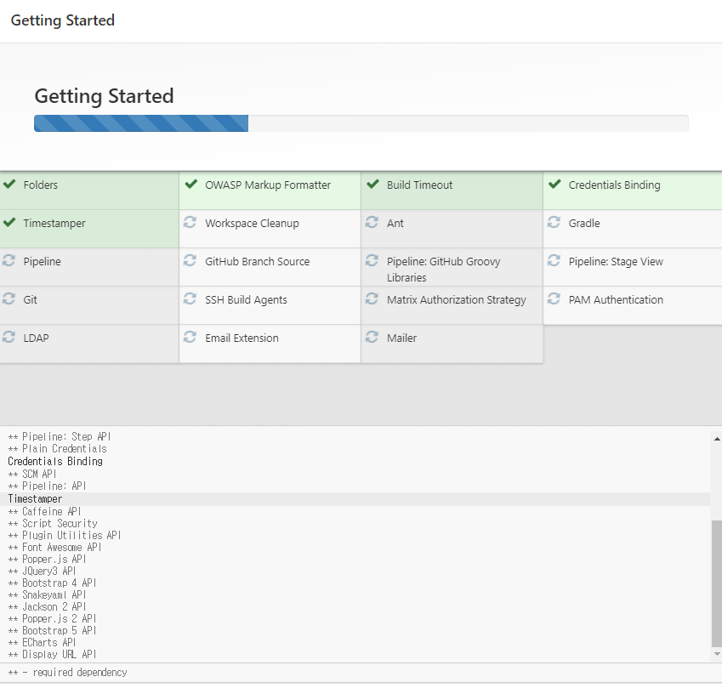Click the checkmark beside Build Timeout
The image size is (722, 688).
point(373,185)
